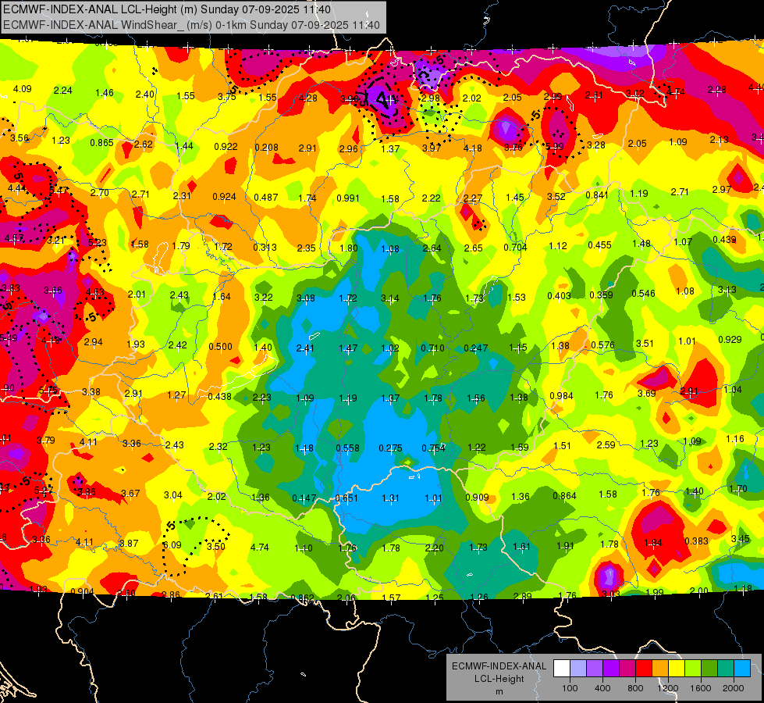Click the legend tick label '1200'
This screenshot has height=703, width=764.
(x=667, y=688)
